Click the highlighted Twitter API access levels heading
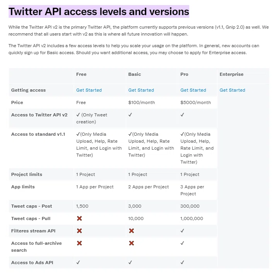 coord(99,12)
